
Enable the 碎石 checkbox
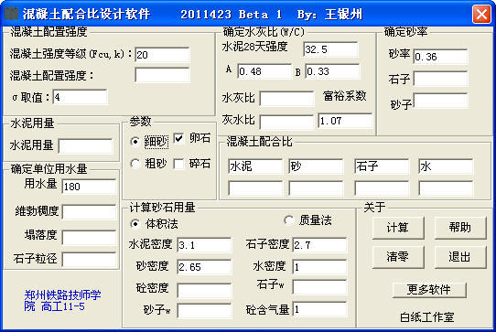tap(178, 164)
